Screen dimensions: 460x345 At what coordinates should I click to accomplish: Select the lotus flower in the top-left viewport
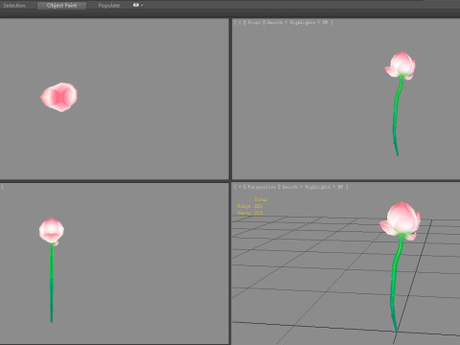pyautogui.click(x=59, y=97)
